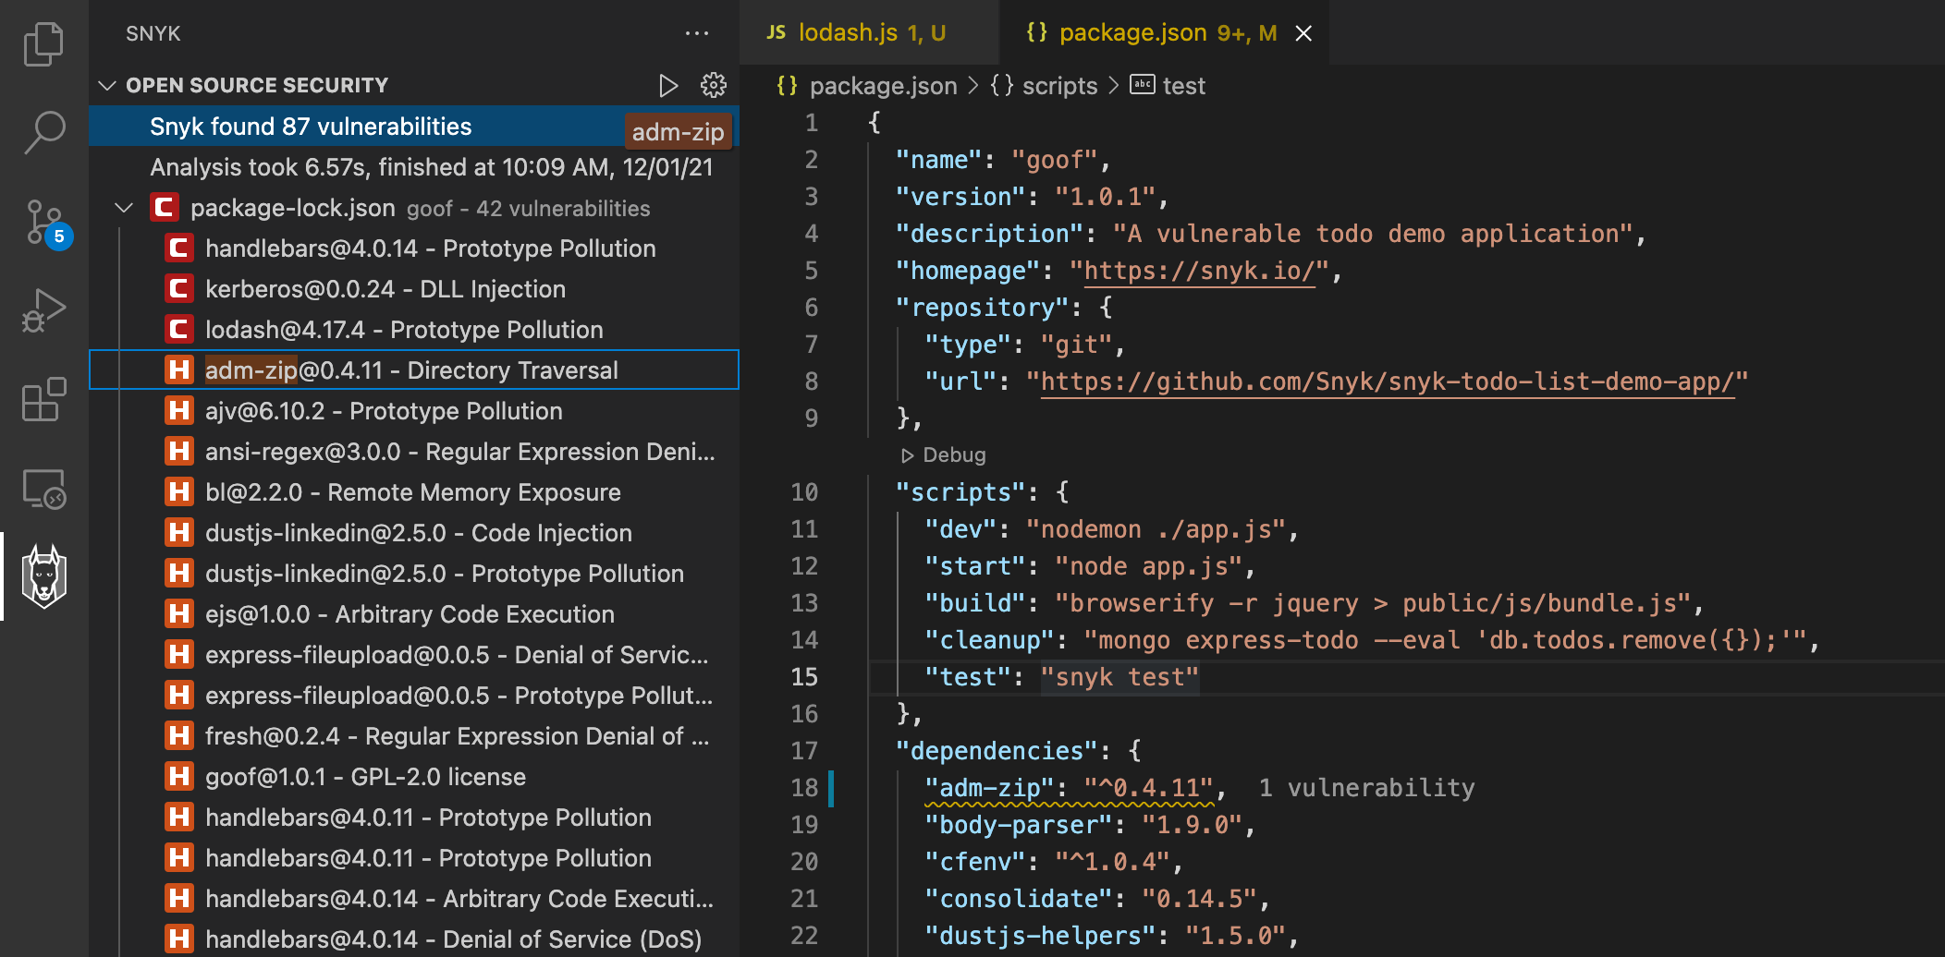Viewport: 1945px width, 957px height.
Task: Click line number 18 in the gutter
Action: 804,788
